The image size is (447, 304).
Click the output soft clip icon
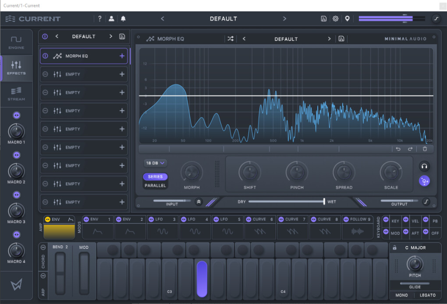click(426, 201)
